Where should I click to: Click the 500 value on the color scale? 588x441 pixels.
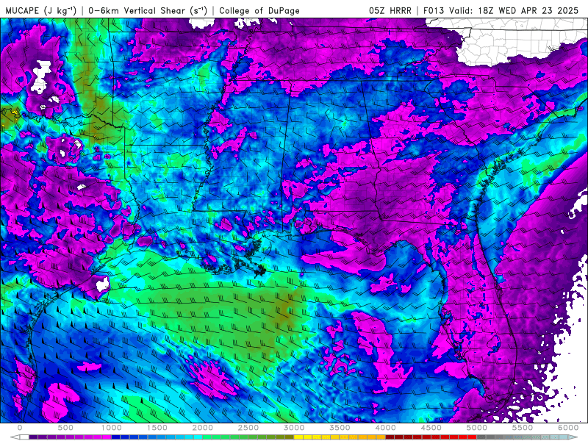65,428
